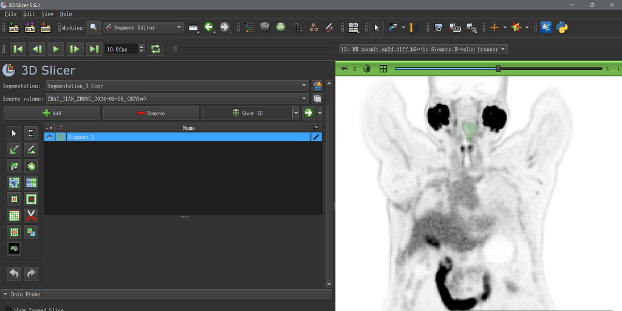Pin the slice view controller
The image size is (622, 311).
(x=344, y=69)
